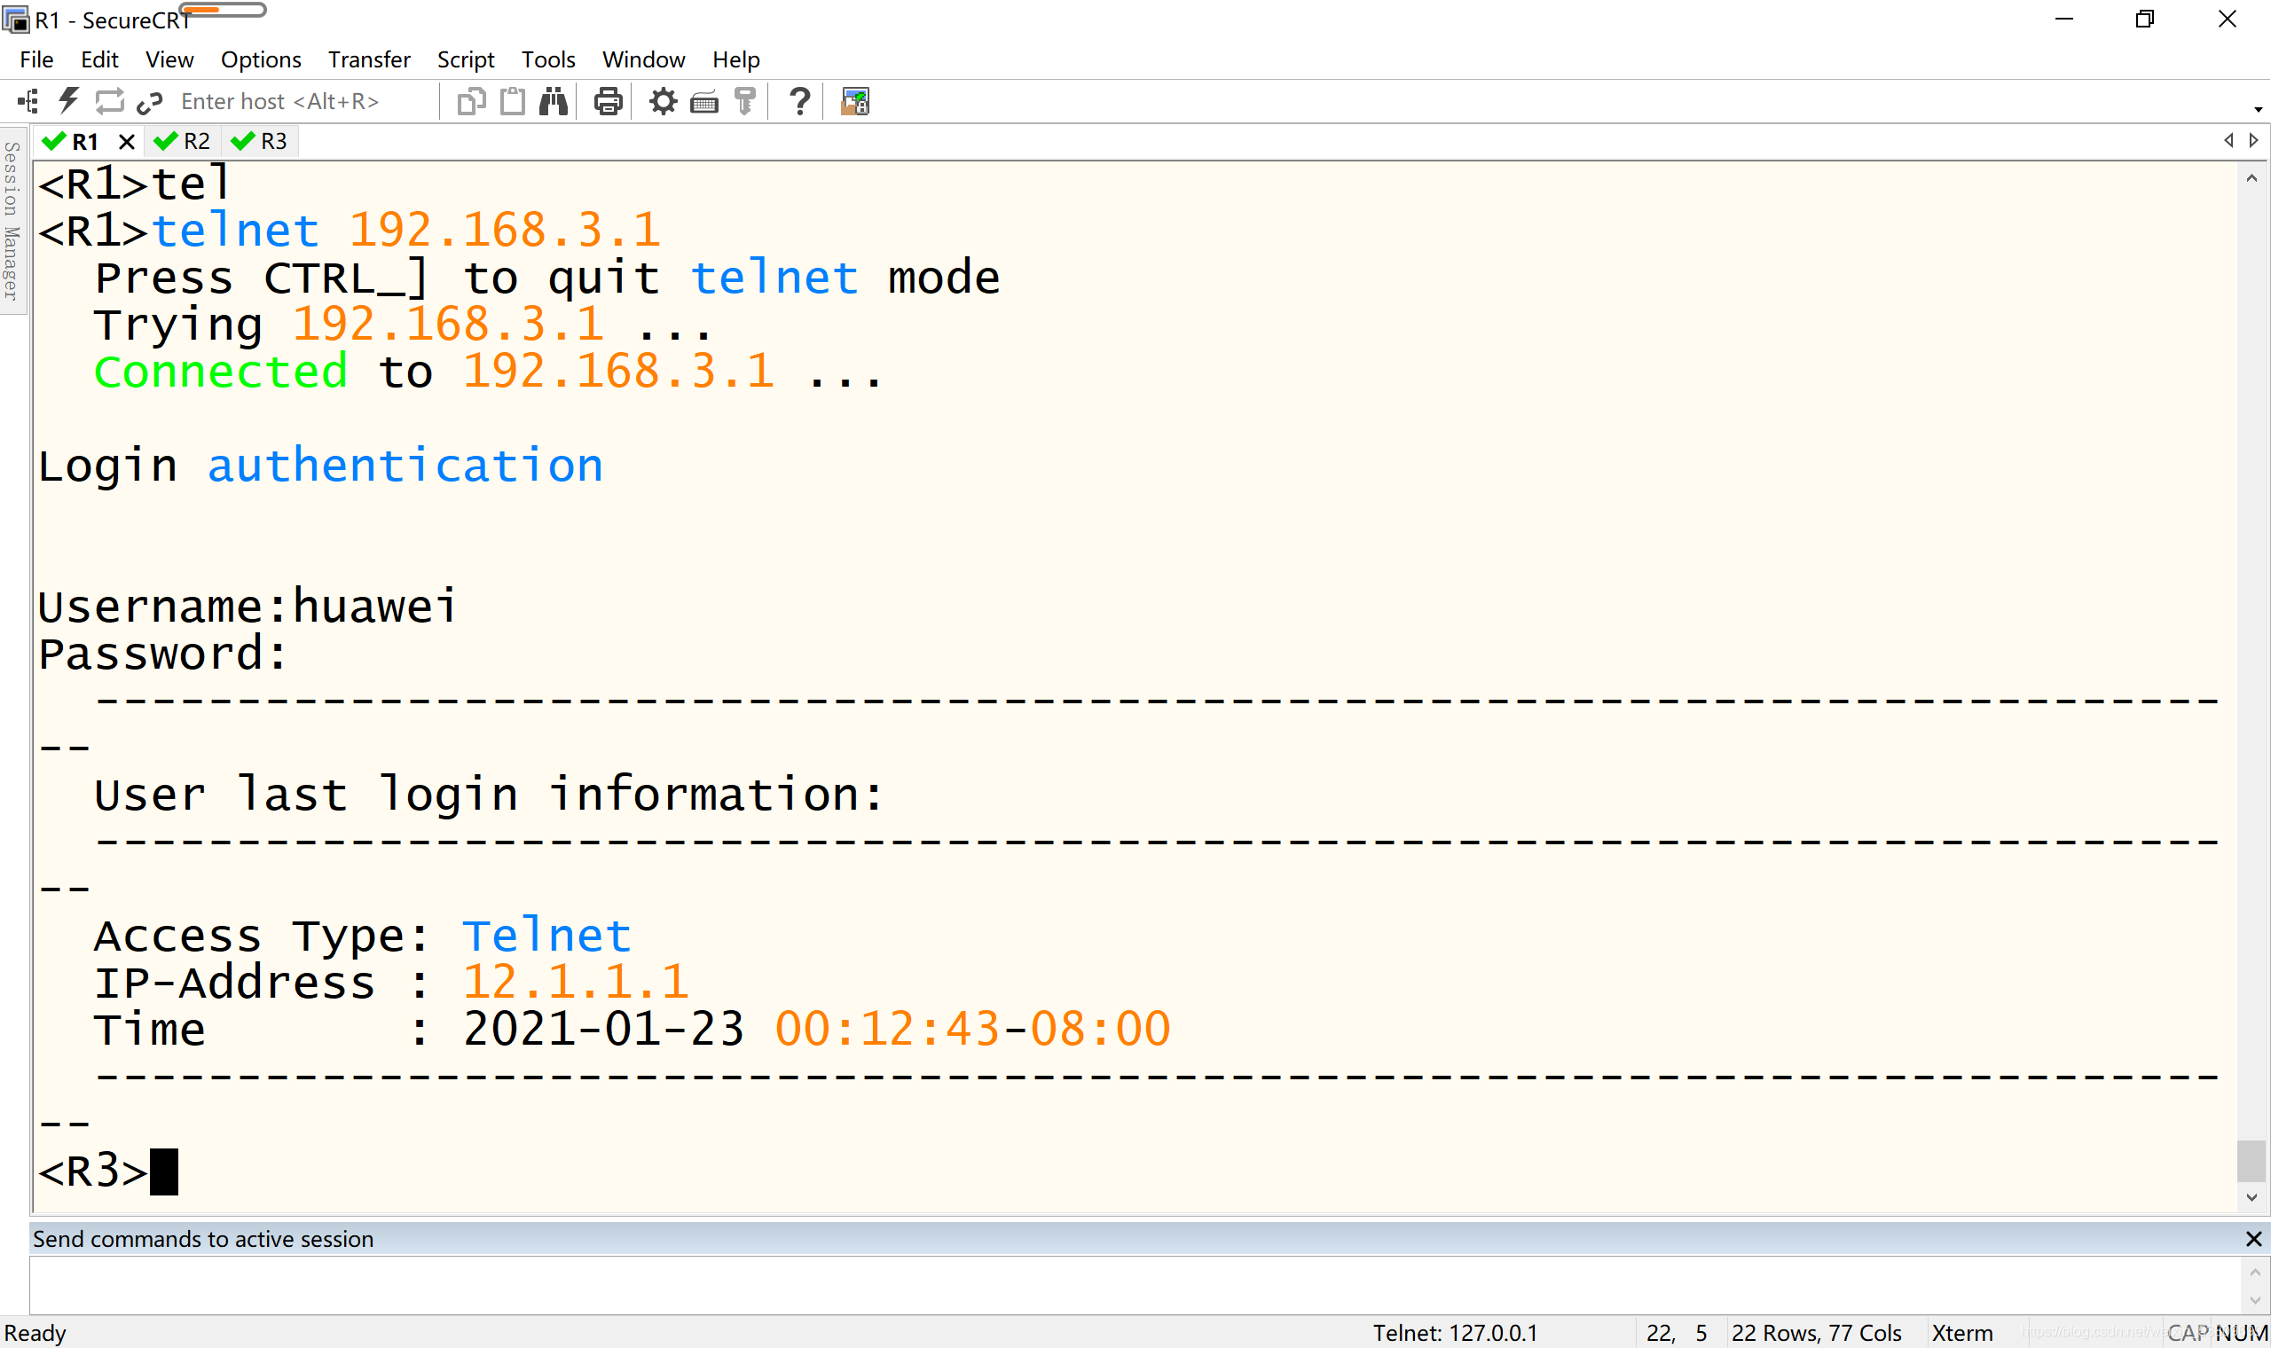Click the 'Telnet: 127.0.0.1' status bar entry
Image resolution: width=2271 pixels, height=1348 pixels.
[1454, 1333]
